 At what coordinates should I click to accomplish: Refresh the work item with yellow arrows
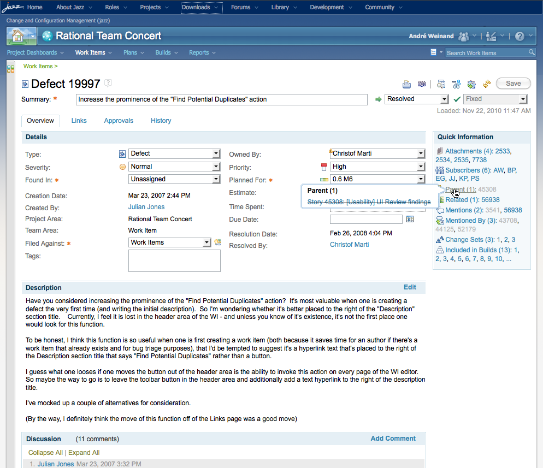pos(487,84)
